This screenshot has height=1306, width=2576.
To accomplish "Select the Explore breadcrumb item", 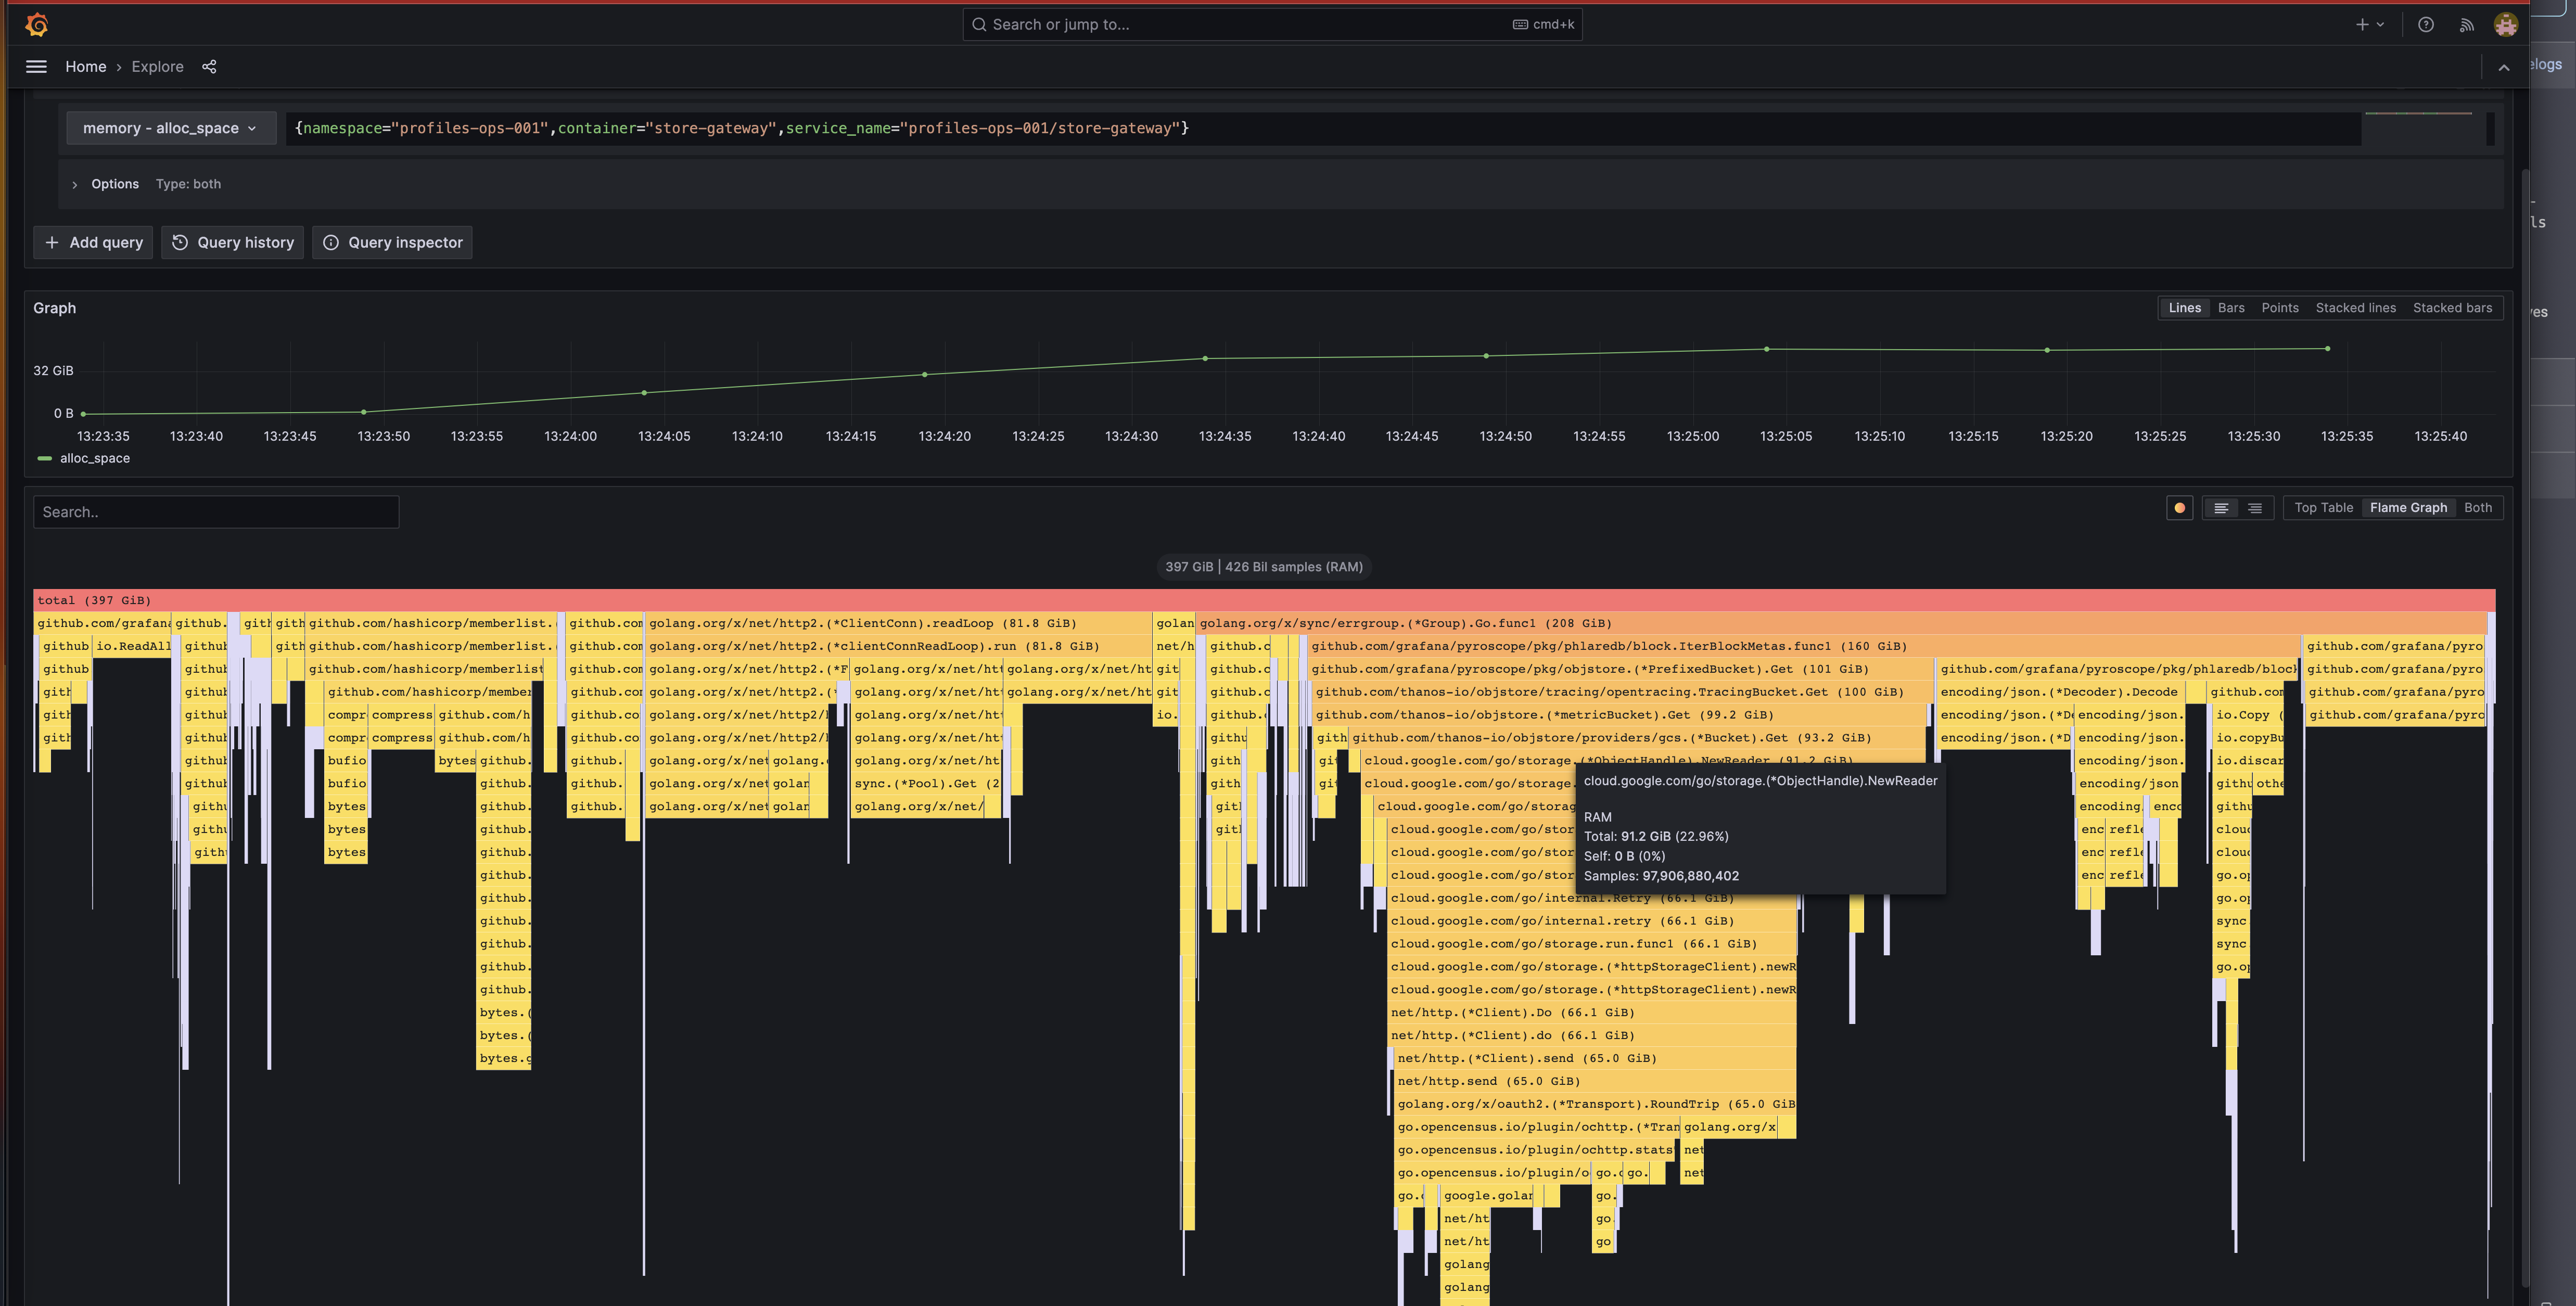I will coord(157,66).
